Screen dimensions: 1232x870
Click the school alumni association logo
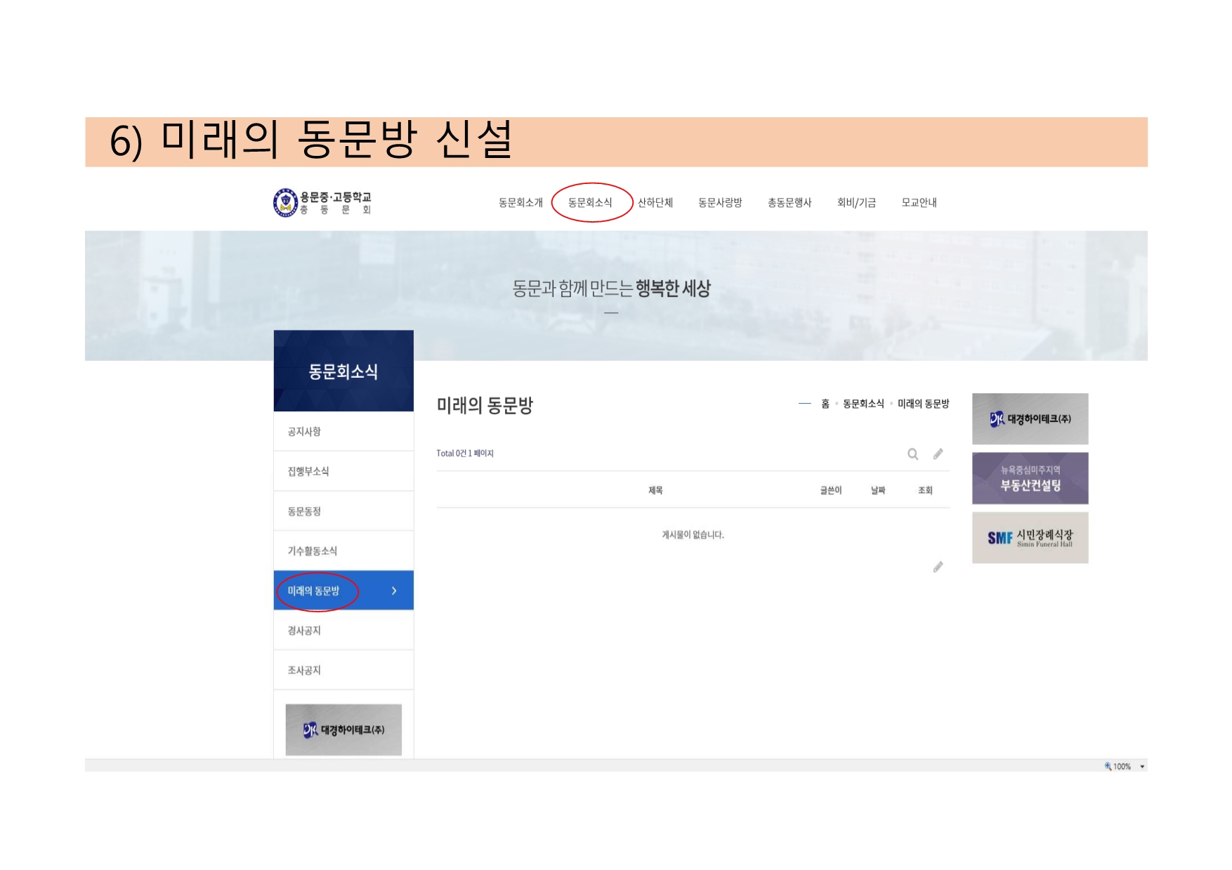click(x=322, y=202)
